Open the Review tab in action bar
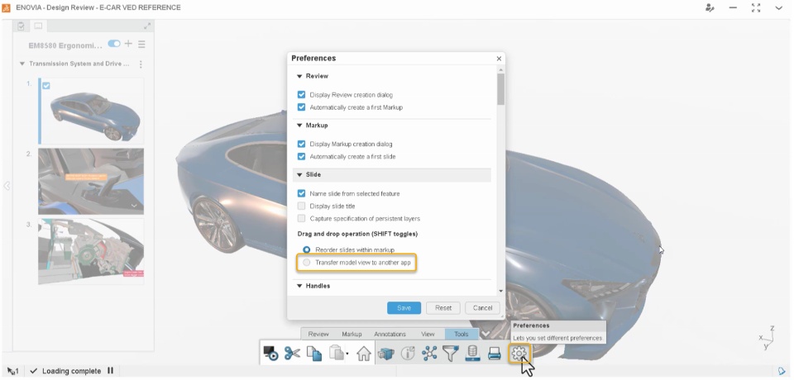 [318, 334]
